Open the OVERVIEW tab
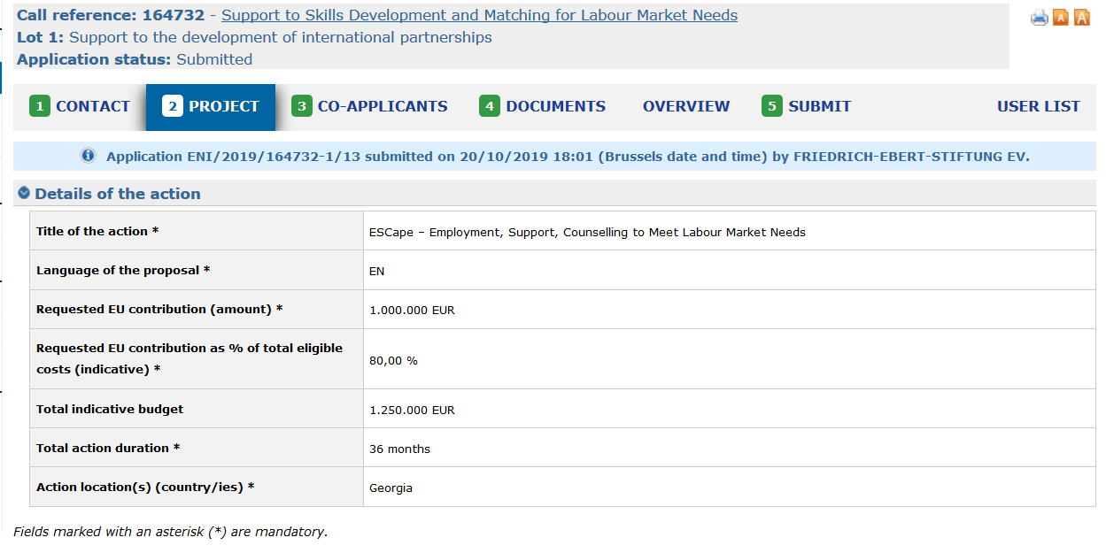The image size is (1106, 553). coord(686,106)
